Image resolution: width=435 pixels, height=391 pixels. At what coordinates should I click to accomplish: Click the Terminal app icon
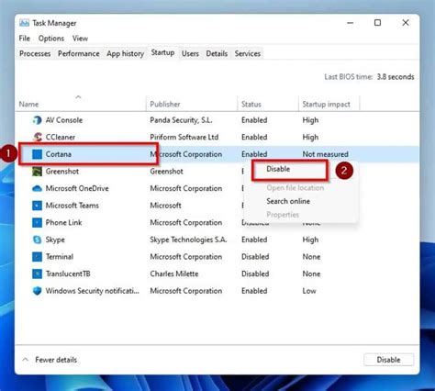[37, 257]
